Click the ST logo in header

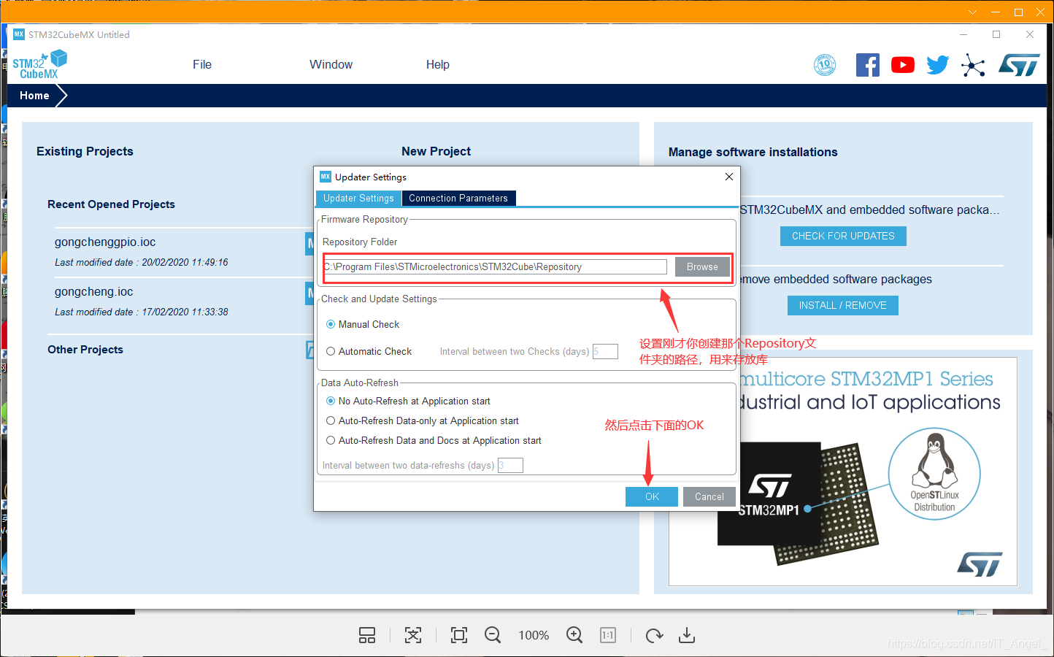(x=1019, y=65)
